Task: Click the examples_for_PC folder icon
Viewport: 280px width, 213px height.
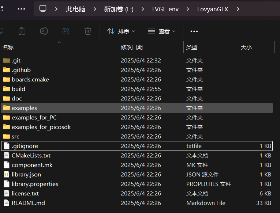Action: click(7, 117)
